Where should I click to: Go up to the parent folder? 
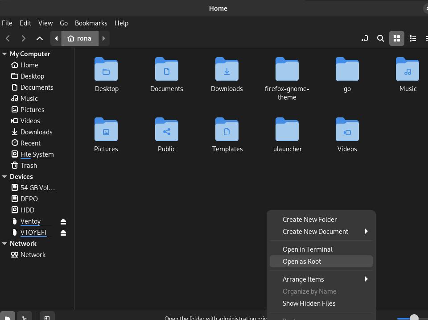(40, 38)
